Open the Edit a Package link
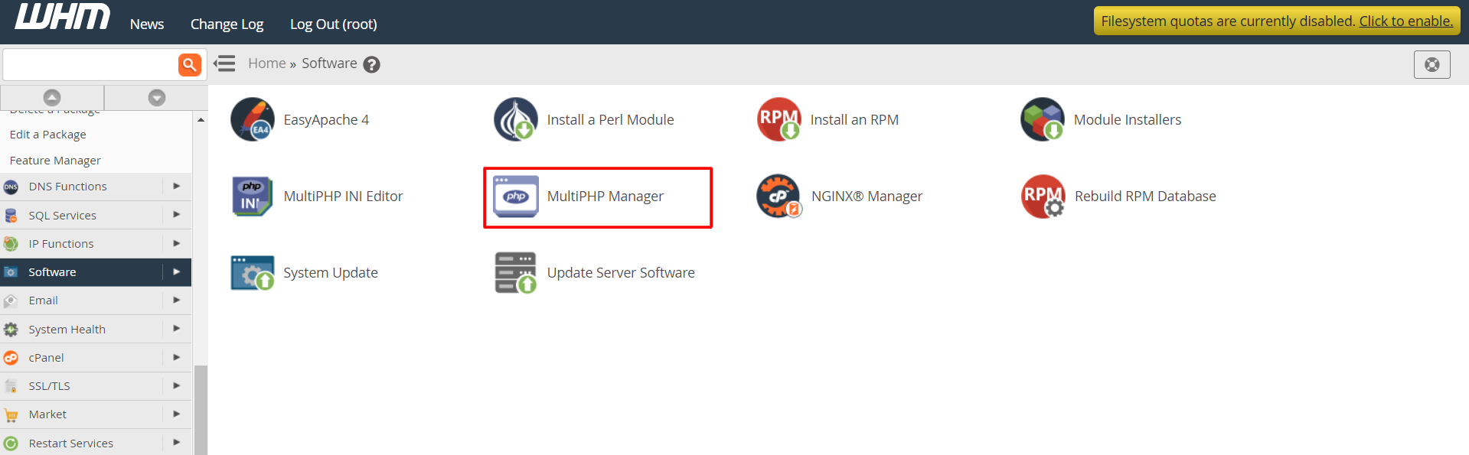The height and width of the screenshot is (455, 1469). click(48, 135)
